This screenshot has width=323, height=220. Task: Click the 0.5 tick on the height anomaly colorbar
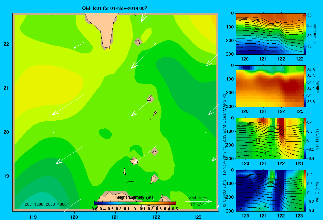175,209
